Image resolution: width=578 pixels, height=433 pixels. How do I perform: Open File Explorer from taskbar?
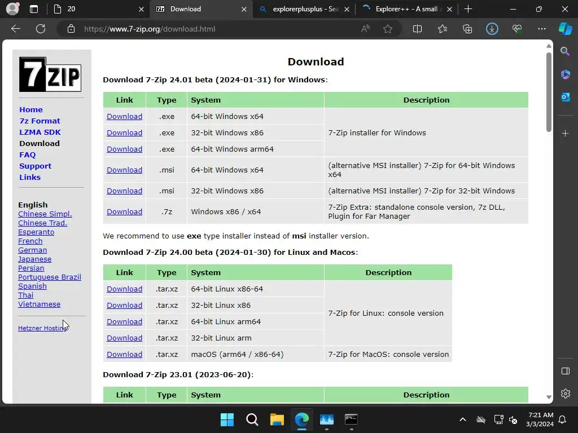[277, 419]
